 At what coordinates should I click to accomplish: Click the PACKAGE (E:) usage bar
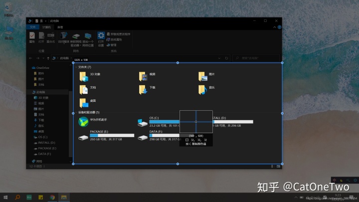[112, 135]
